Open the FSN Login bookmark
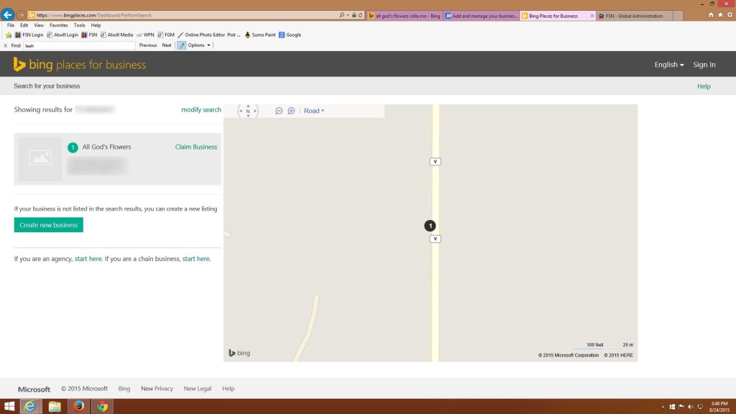The width and height of the screenshot is (736, 414). pyautogui.click(x=29, y=34)
